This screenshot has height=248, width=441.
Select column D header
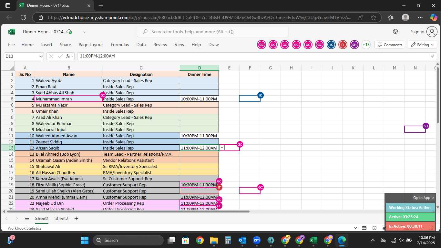click(x=200, y=68)
